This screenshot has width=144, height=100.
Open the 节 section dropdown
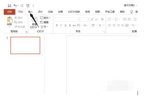44,27
